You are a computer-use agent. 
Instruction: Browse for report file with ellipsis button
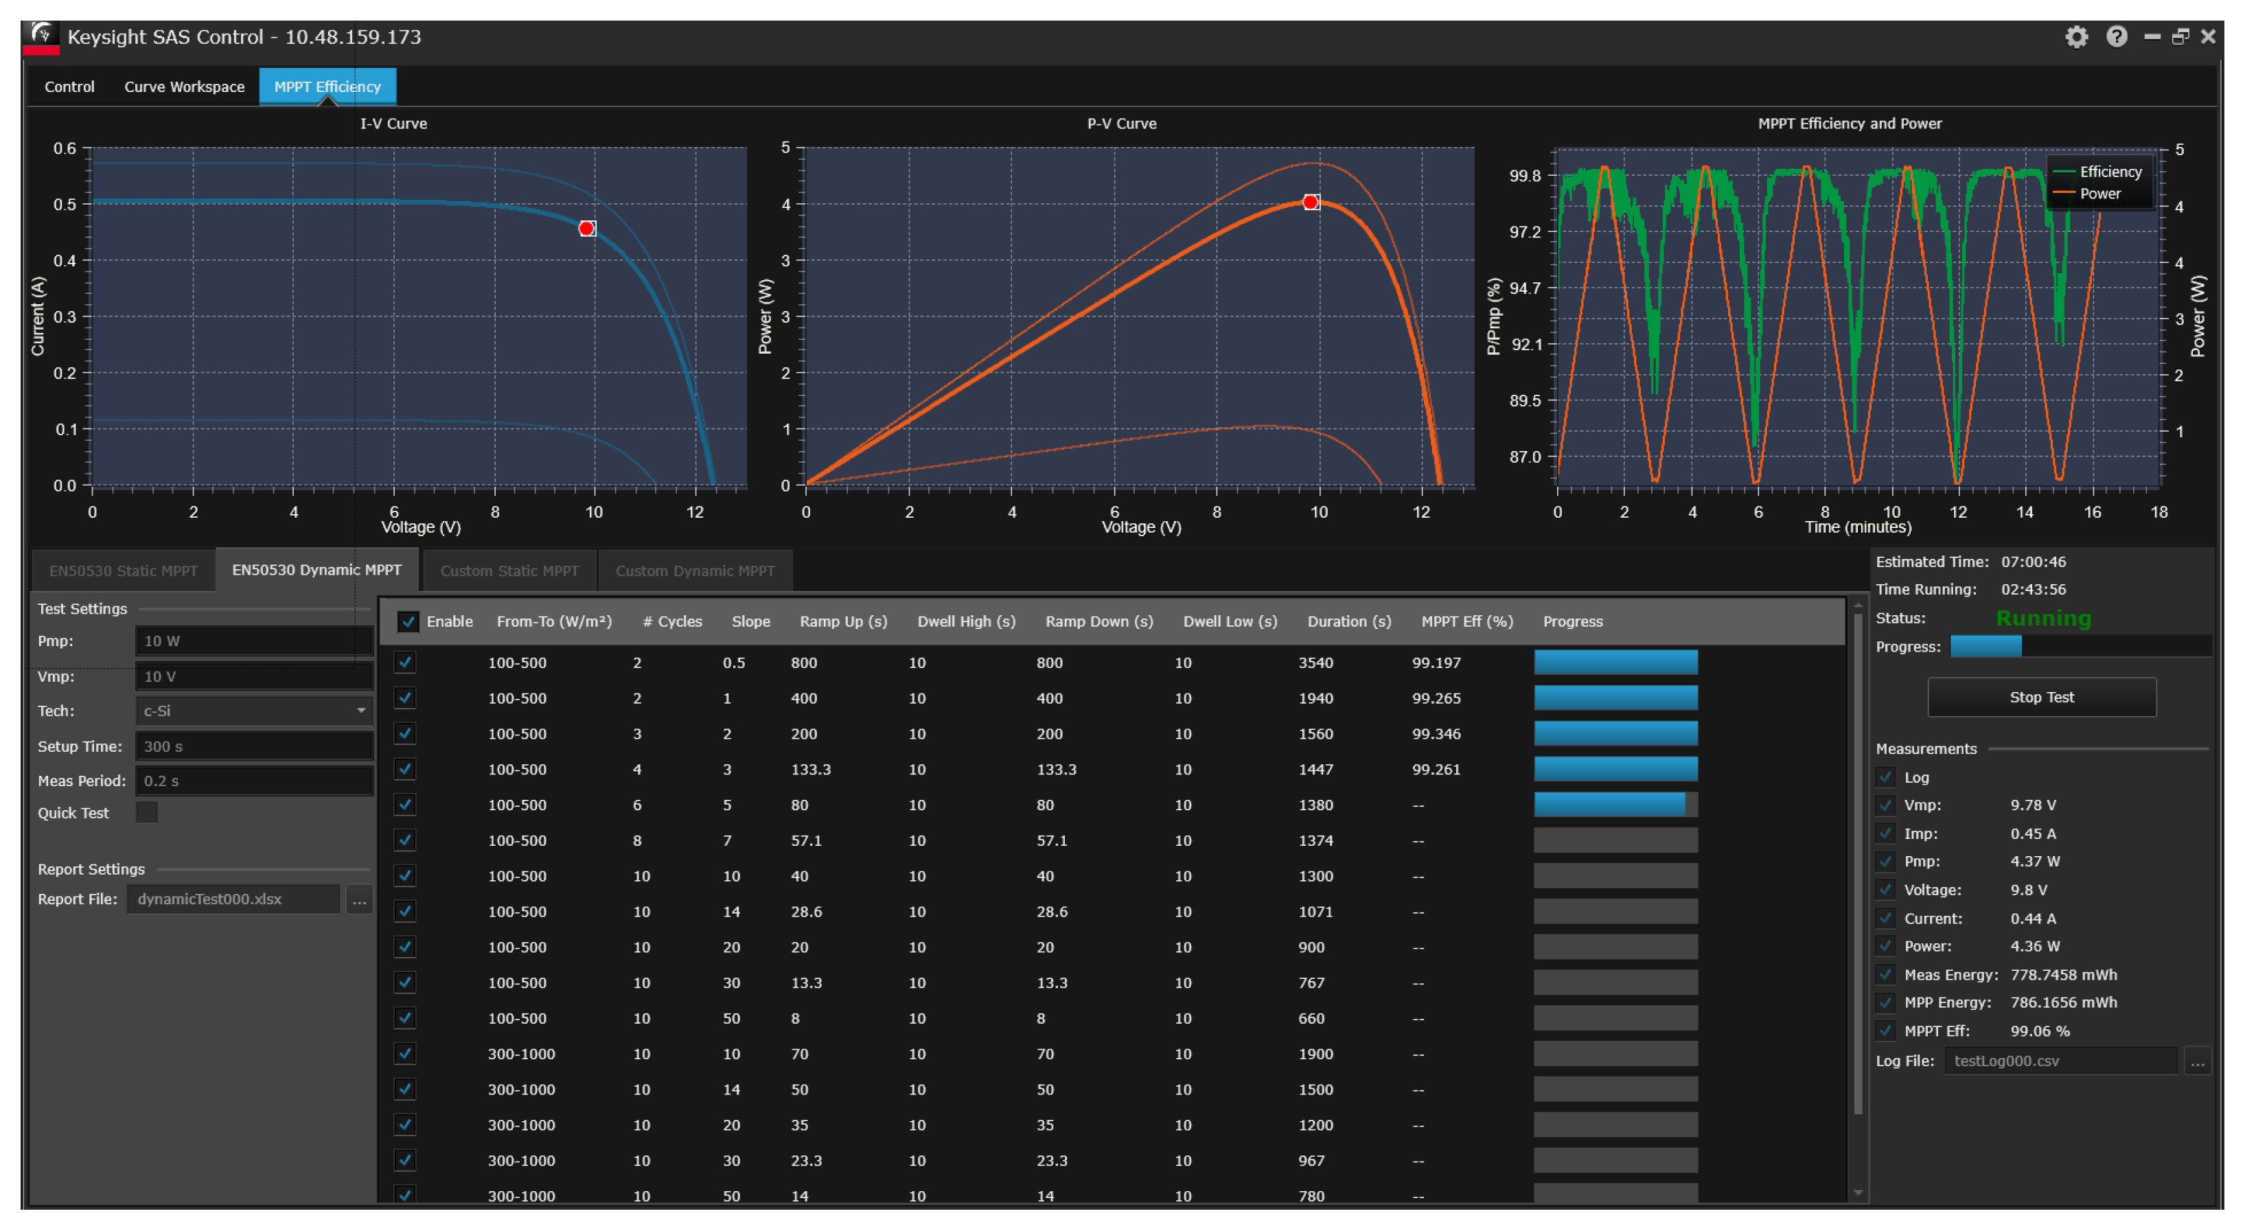359,899
